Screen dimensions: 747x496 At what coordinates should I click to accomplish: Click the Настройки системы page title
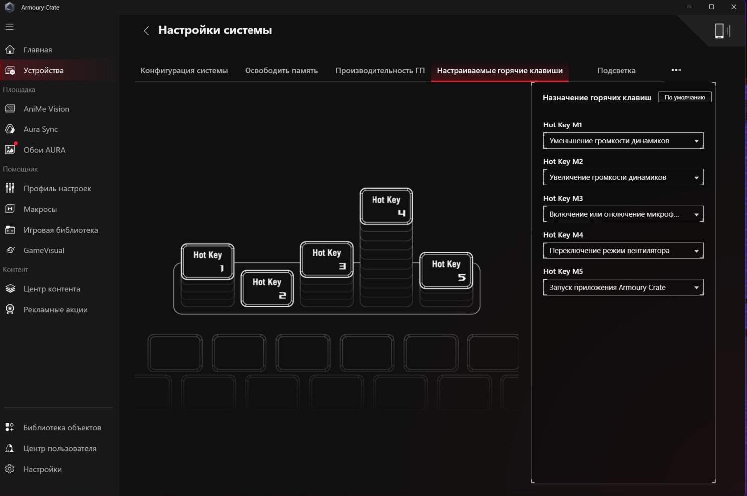tap(215, 30)
